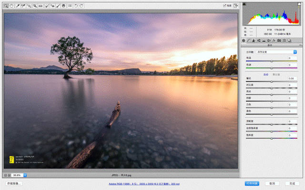Toggle full screen mode icon
Screen dimensions: 305x190
(x=236, y=6)
